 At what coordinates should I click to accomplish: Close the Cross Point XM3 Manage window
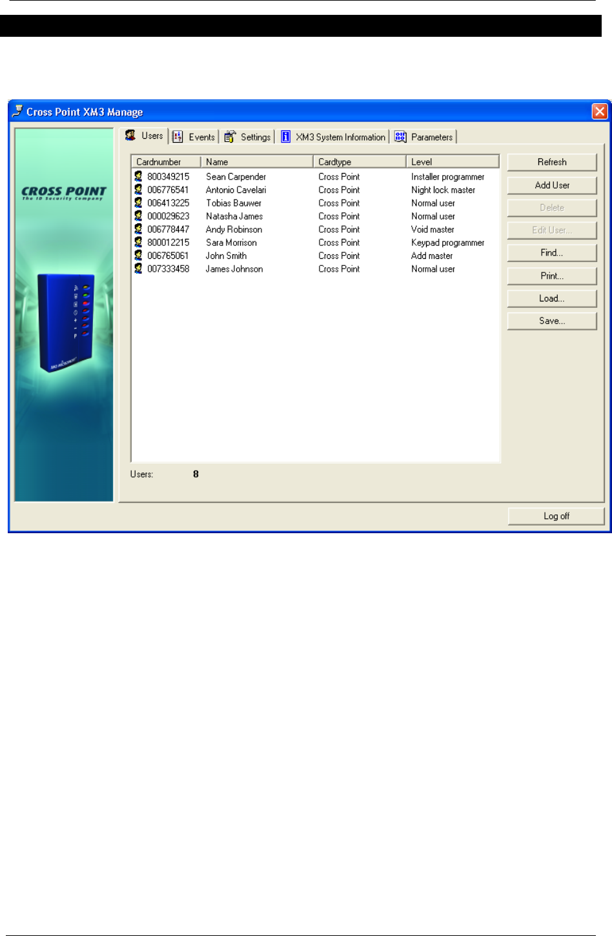pos(600,111)
